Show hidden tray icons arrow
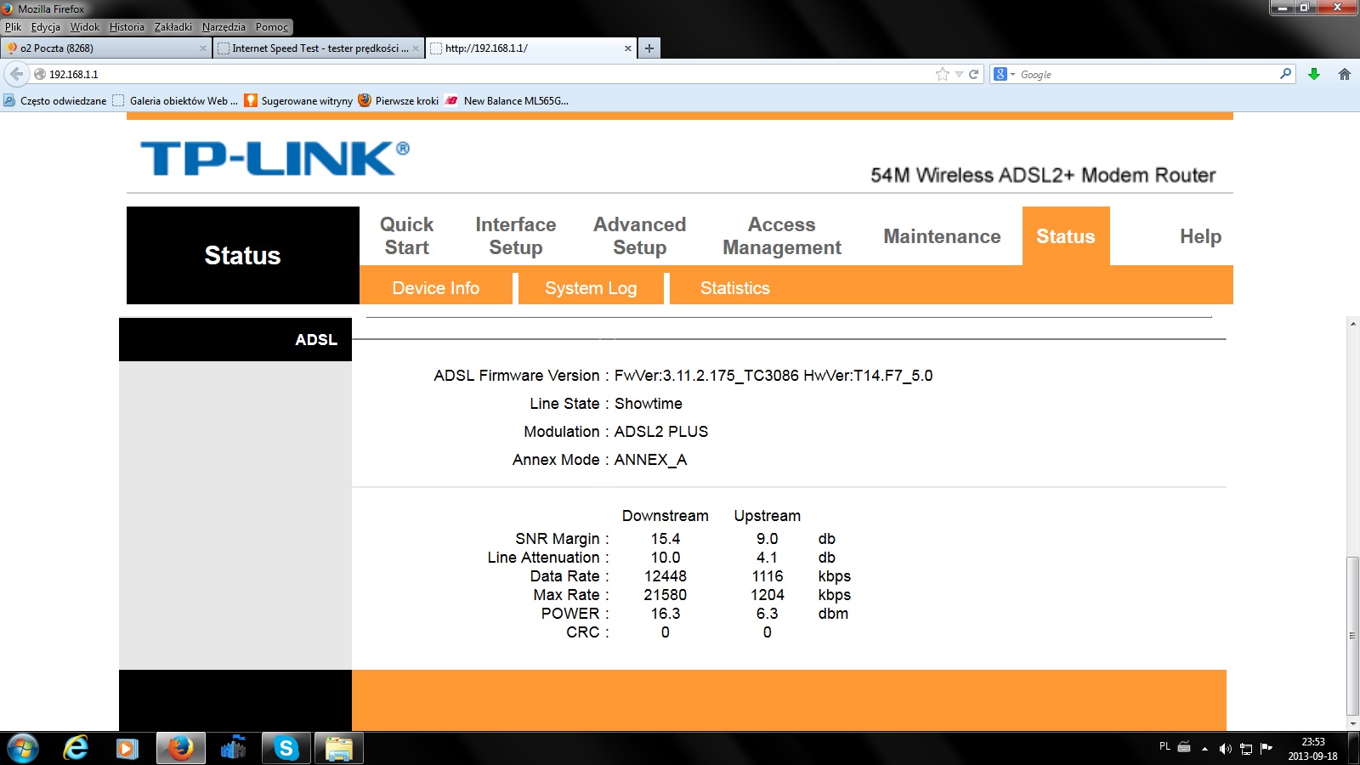This screenshot has height=765, width=1360. pos(1204,749)
